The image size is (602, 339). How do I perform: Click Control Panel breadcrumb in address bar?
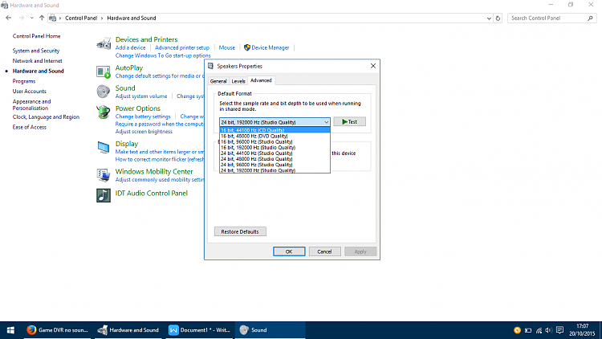81,18
